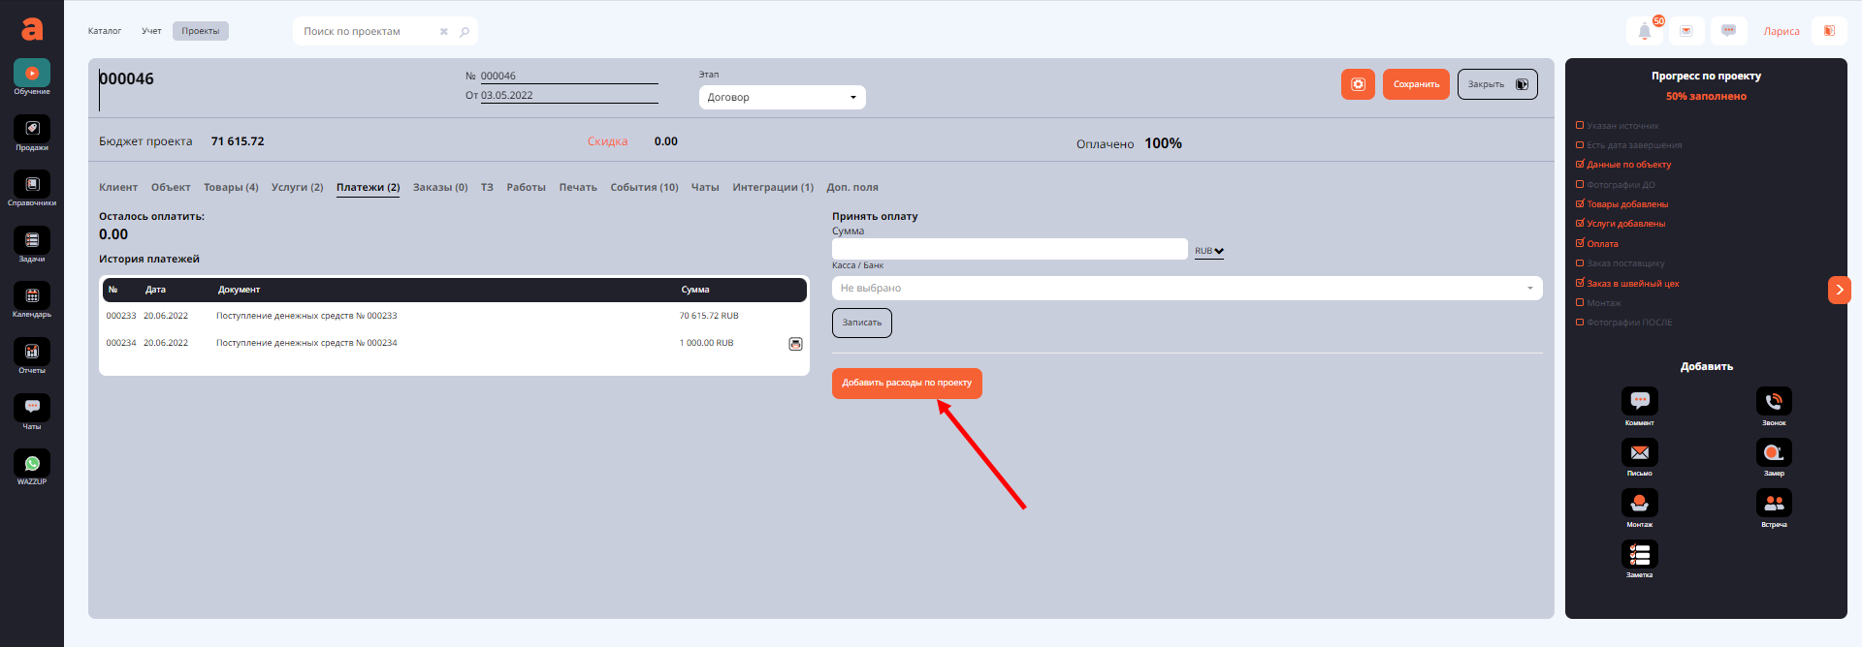Image resolution: width=1862 pixels, height=647 pixels.
Task: Click the Сумма payment input field
Action: pos(1009,250)
